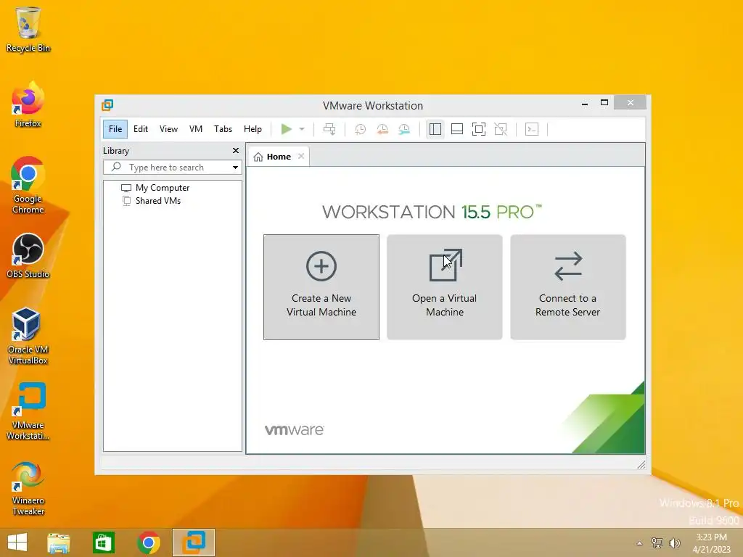743x557 pixels.
Task: Click the VMware Workstation taskbar button
Action: click(x=193, y=542)
